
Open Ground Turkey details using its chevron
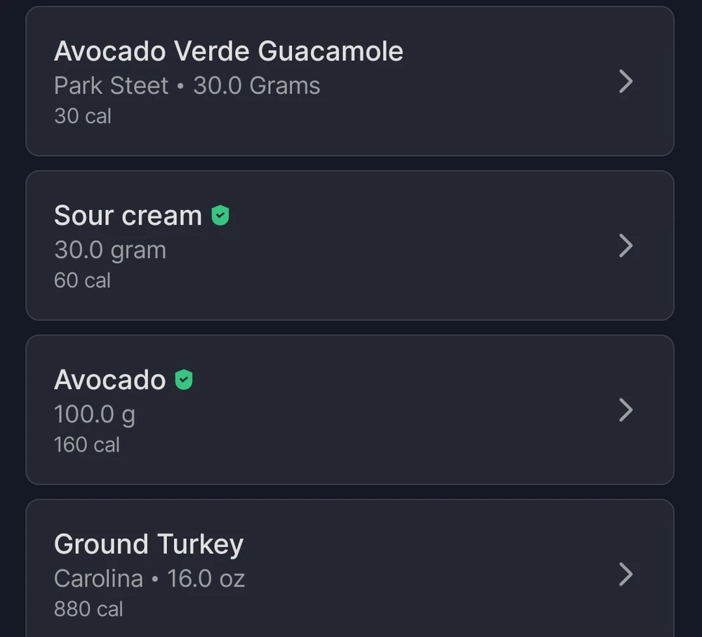pyautogui.click(x=626, y=574)
